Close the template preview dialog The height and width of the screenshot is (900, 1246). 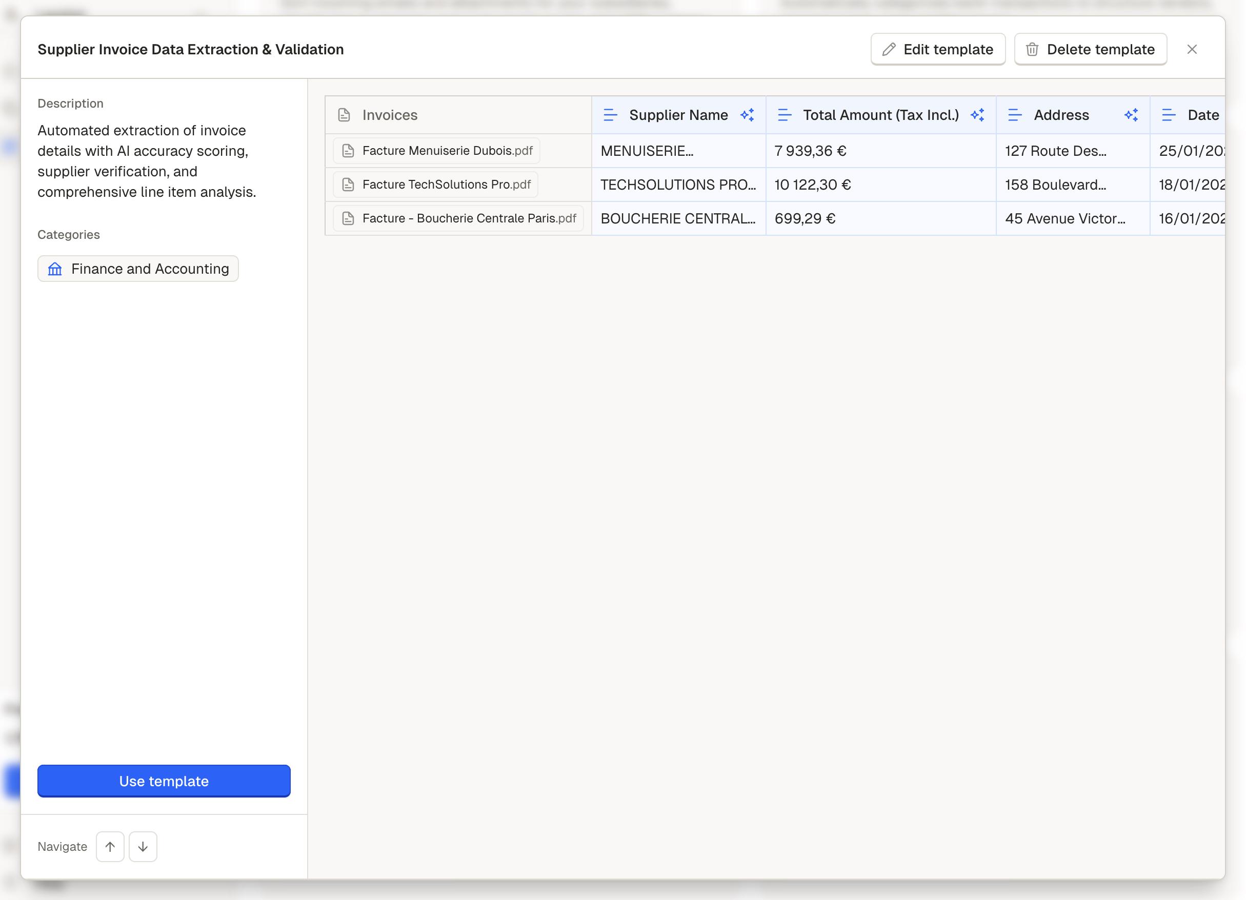click(x=1192, y=49)
